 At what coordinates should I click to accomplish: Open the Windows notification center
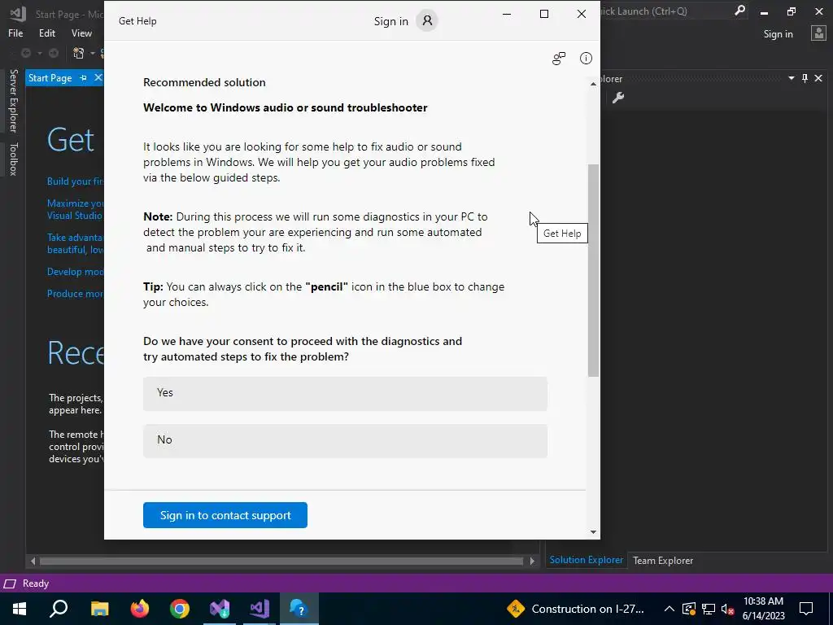(806, 609)
